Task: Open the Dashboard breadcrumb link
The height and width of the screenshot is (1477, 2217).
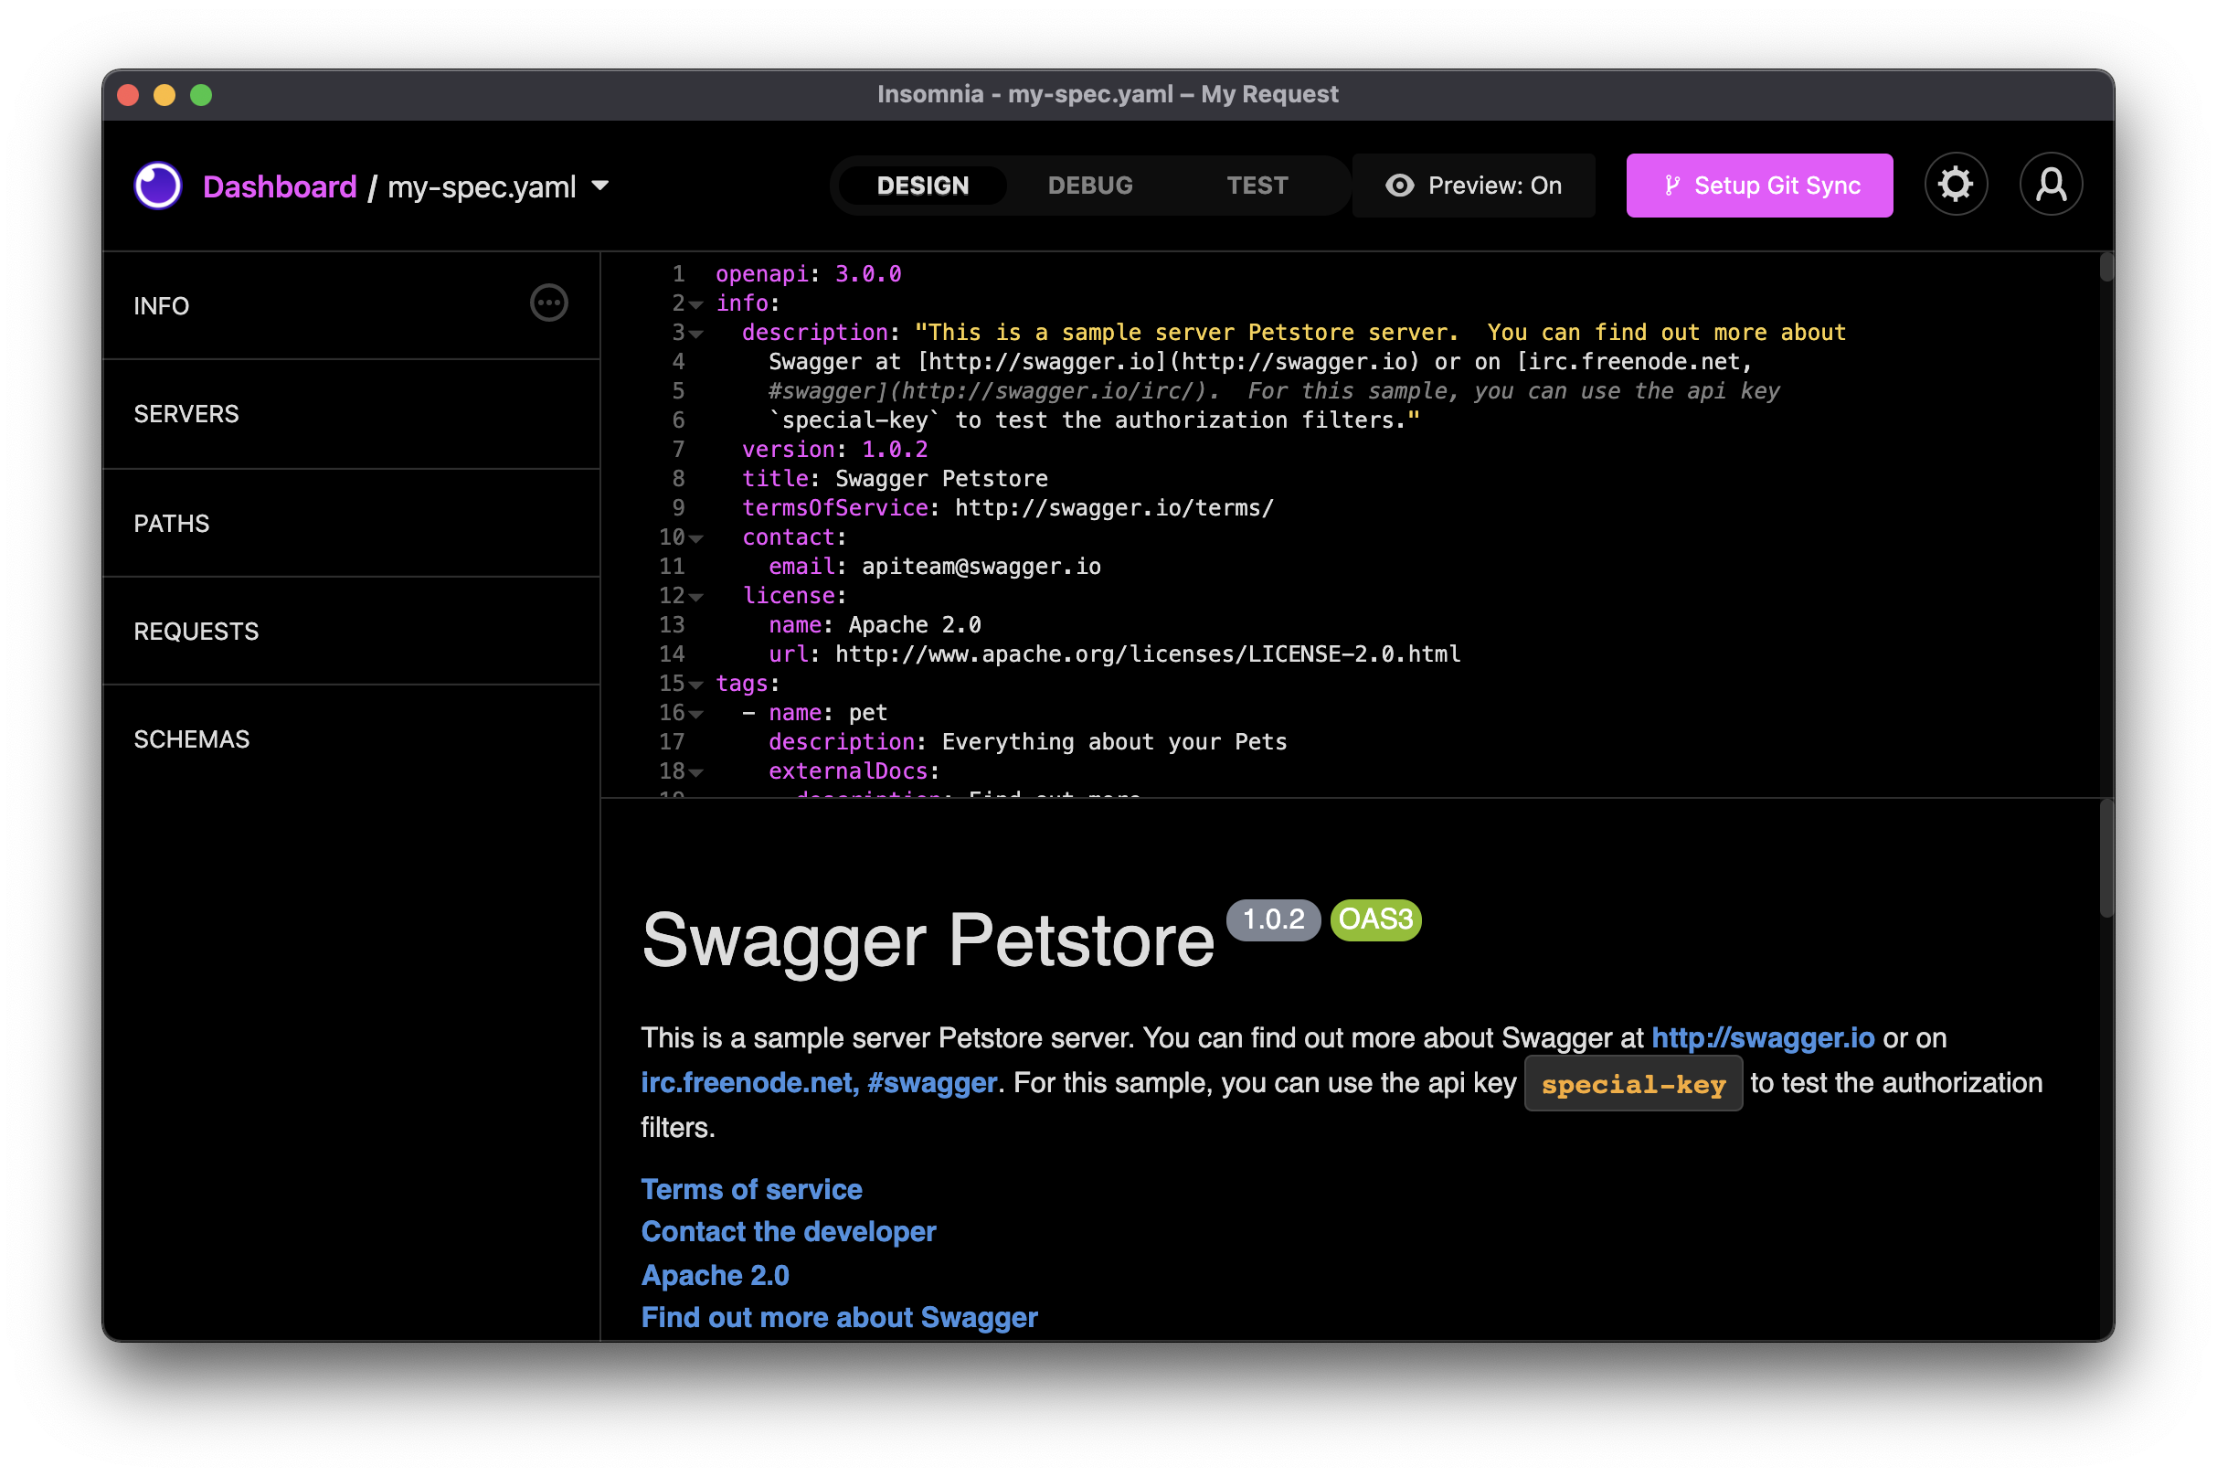Action: pos(280,186)
